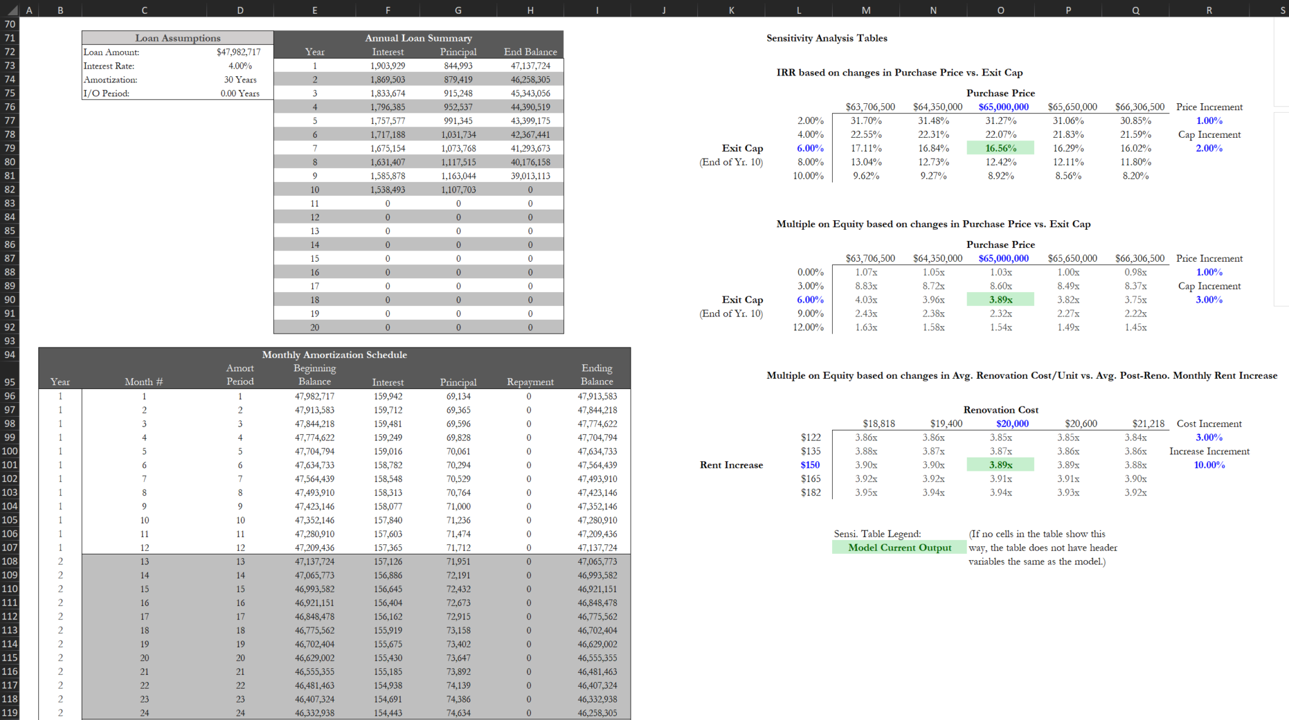Viewport: 1289px width, 720px height.
Task: Select Year 1 principal 844,993
Action: coord(458,66)
